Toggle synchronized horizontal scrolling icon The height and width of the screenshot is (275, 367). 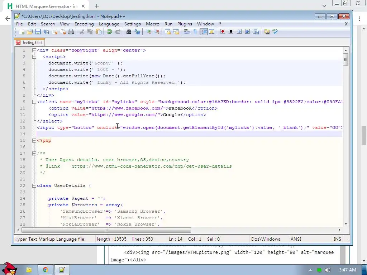176,32
